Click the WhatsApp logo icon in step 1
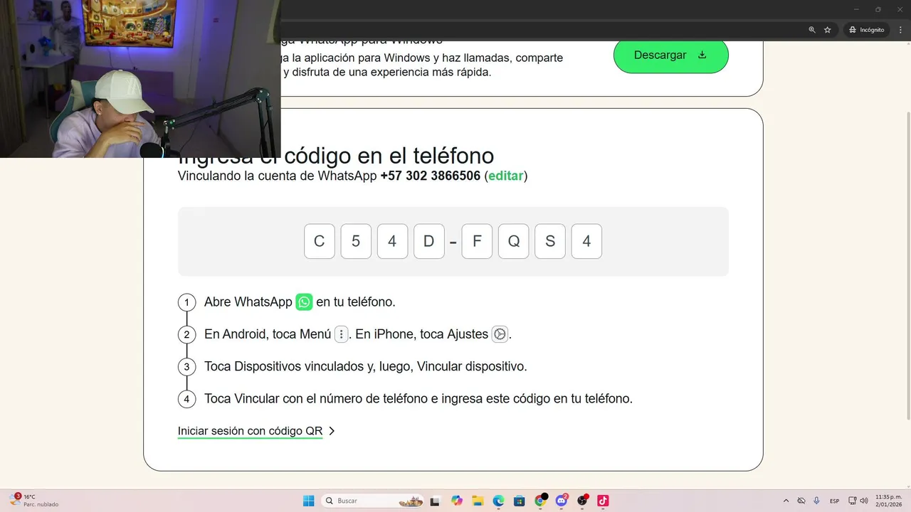Viewport: 911px width, 512px height. [304, 302]
